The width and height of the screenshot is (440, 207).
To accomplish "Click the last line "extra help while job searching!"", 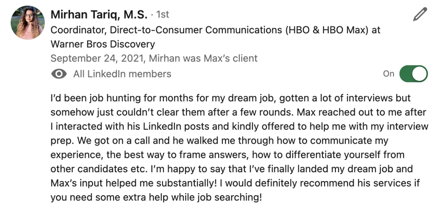I will [156, 197].
